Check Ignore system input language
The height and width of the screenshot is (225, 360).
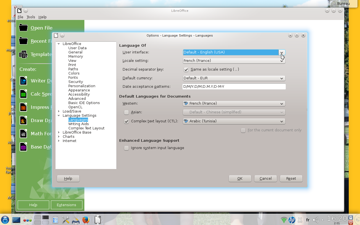[x=127, y=148]
